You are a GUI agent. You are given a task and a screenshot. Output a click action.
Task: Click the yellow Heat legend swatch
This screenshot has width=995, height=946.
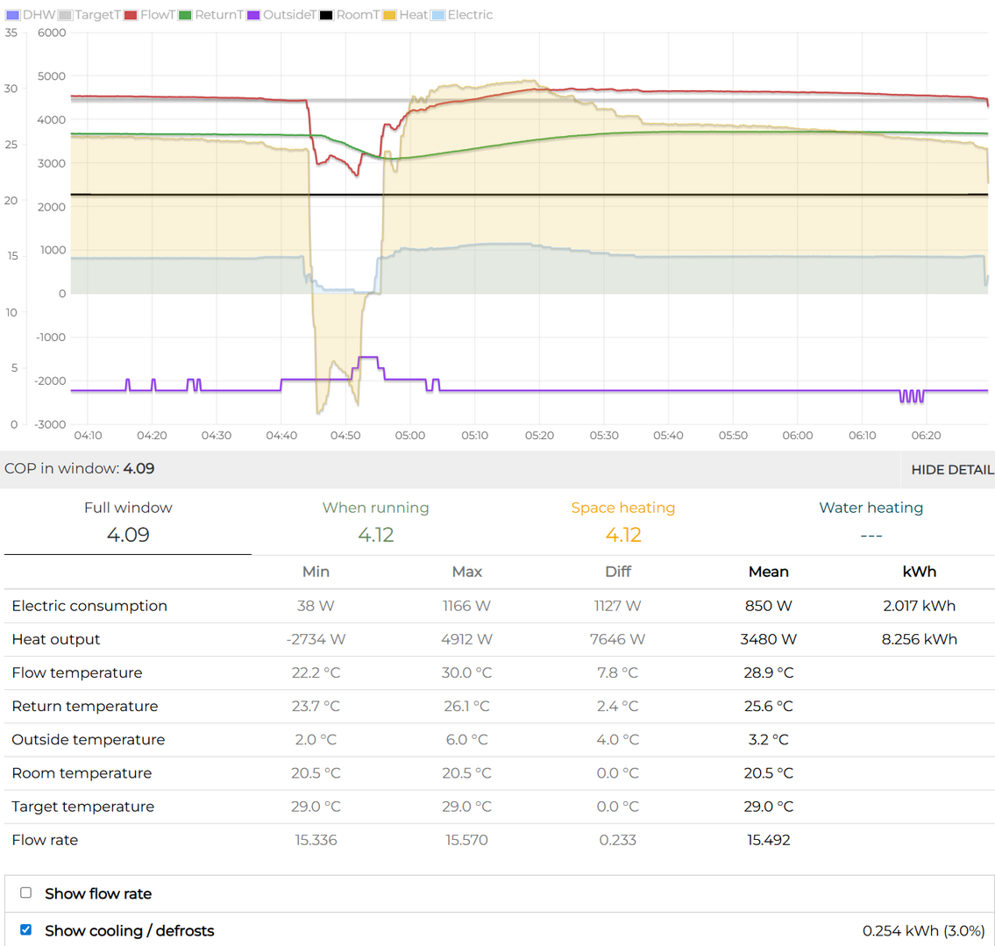389,15
